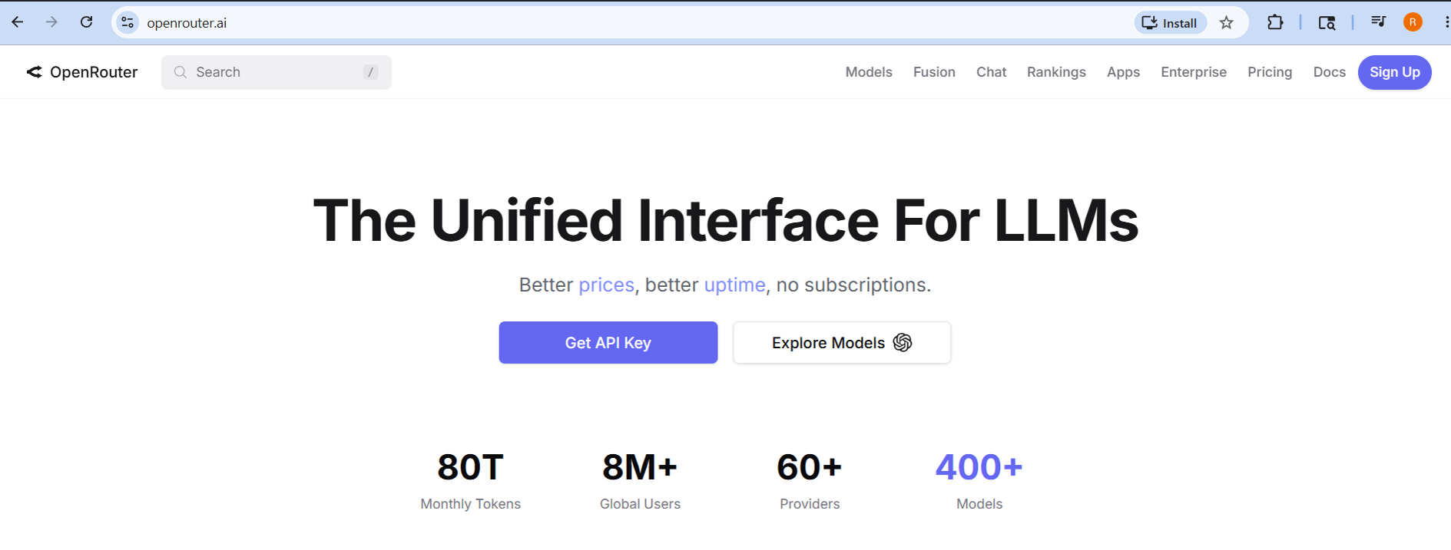Open the Fusion nav item
This screenshot has width=1451, height=550.
(x=934, y=72)
